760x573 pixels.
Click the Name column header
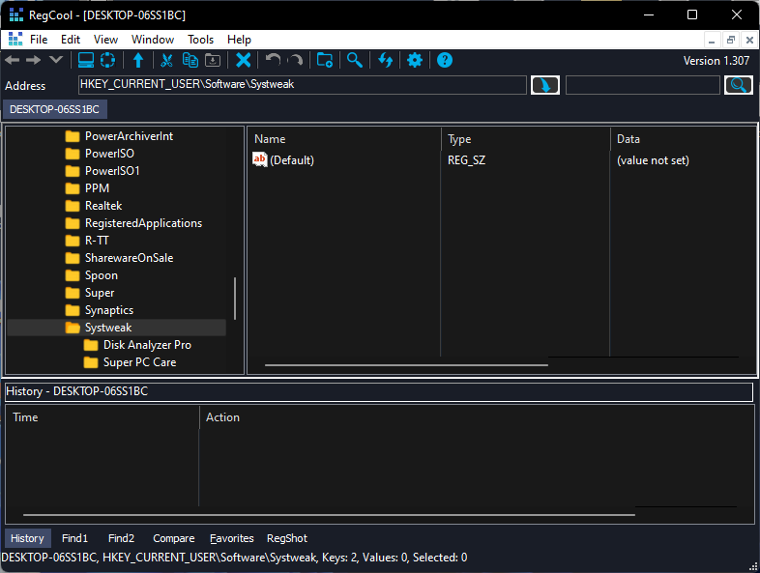click(x=344, y=139)
